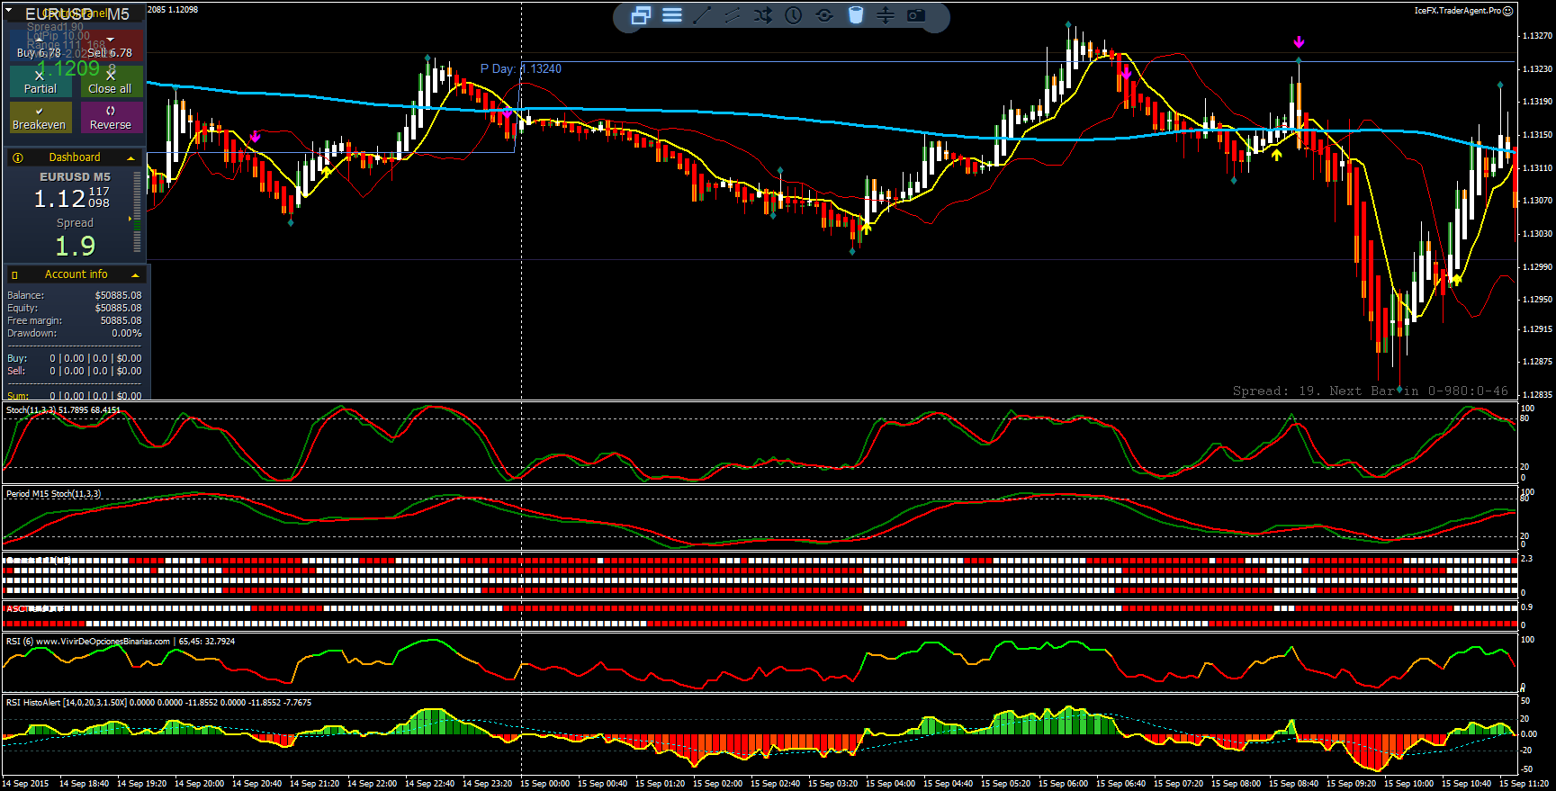
Task: Click the Dashboard info circle icon
Action: tap(17, 157)
